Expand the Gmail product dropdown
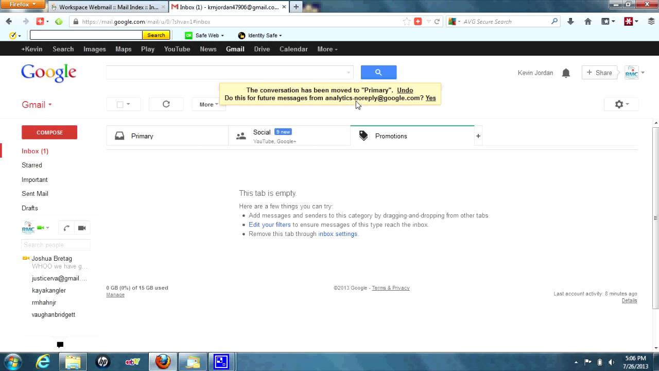 click(37, 105)
